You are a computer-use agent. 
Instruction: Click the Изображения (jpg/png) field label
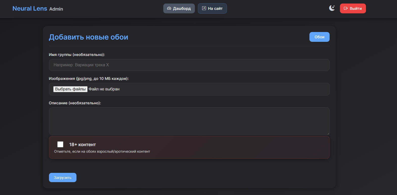[x=89, y=79]
